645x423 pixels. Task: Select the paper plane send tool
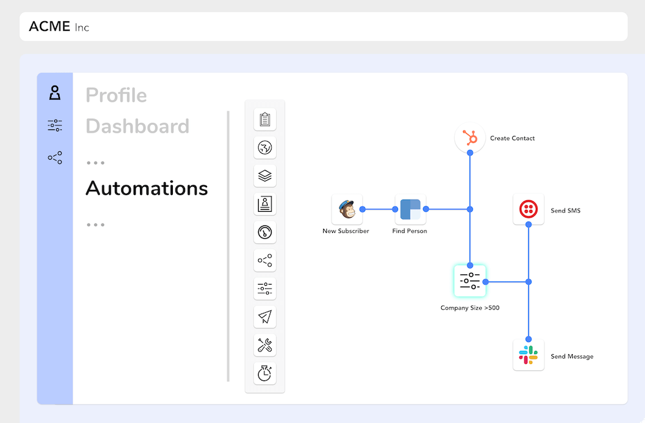265,317
